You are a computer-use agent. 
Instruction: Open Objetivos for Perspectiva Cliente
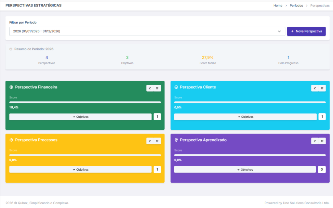pyautogui.click(x=245, y=117)
